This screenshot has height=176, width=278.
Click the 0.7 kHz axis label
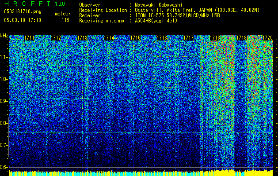4,145
